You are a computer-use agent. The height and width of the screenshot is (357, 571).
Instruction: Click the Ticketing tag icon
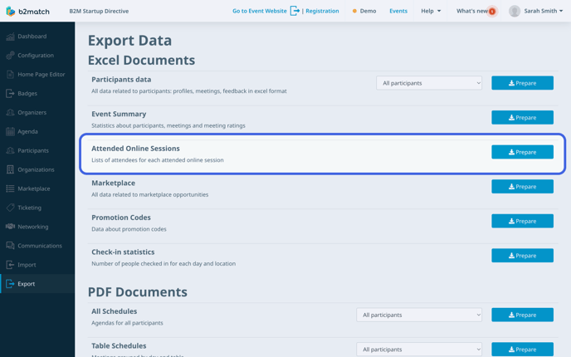(10, 208)
